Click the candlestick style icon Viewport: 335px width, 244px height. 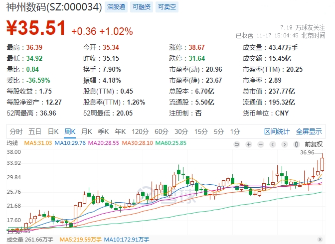296,144
